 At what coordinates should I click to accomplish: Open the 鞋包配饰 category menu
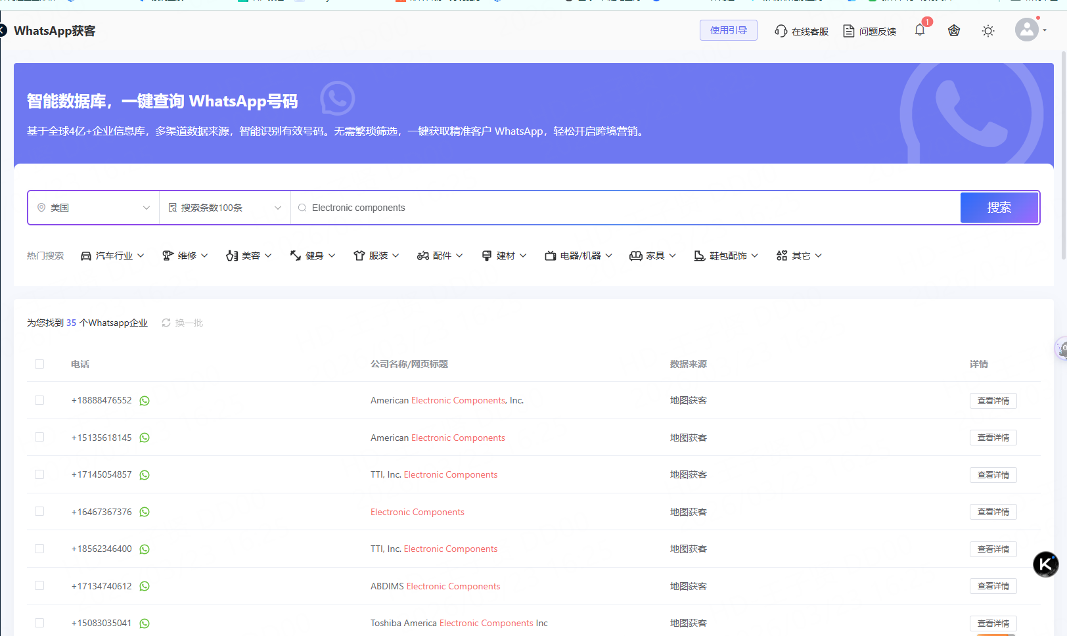(x=726, y=256)
